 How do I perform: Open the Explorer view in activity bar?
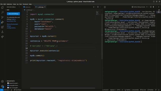2,8
